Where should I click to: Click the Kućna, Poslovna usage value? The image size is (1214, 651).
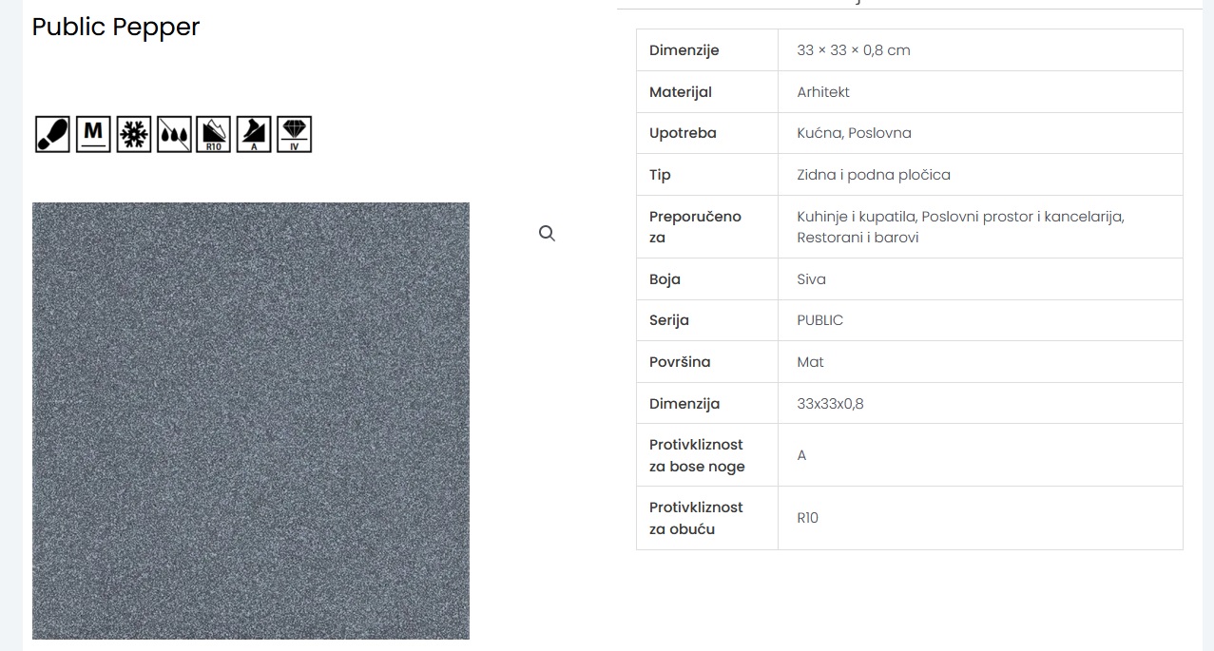click(854, 133)
